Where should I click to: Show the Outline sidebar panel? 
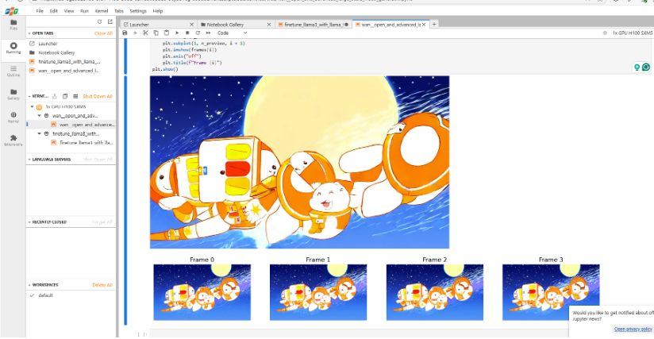point(13,71)
